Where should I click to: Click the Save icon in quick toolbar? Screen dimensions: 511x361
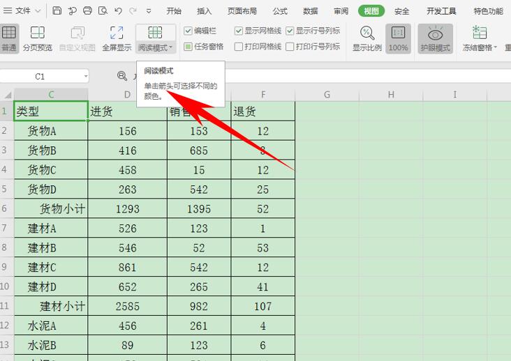[57, 10]
